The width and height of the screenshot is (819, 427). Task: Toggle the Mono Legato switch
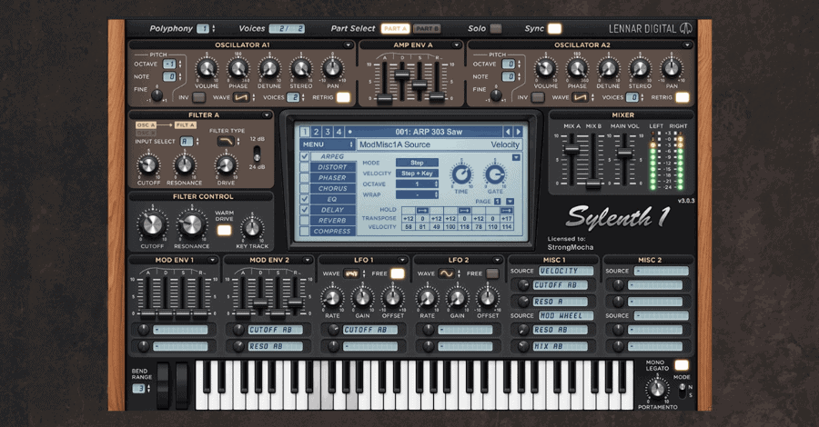point(681,364)
